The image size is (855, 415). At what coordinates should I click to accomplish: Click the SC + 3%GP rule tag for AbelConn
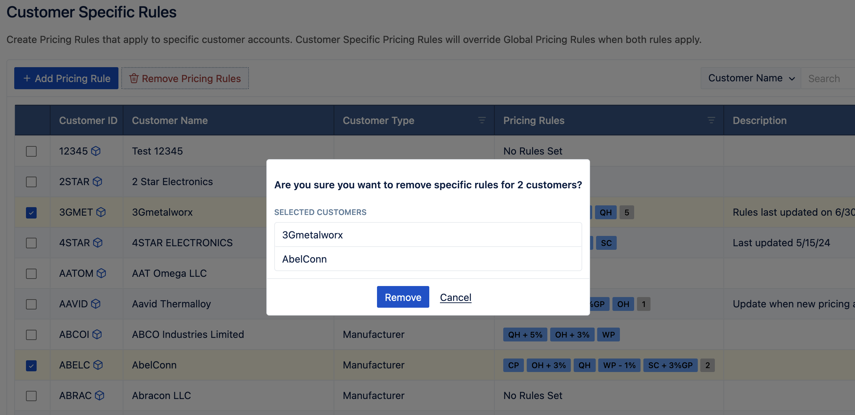(670, 365)
